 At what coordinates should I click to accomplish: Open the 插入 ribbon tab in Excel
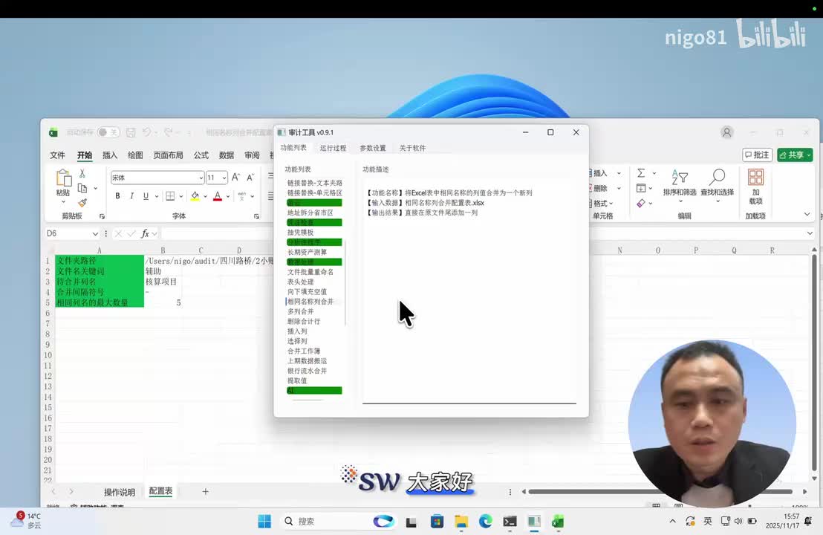point(110,155)
